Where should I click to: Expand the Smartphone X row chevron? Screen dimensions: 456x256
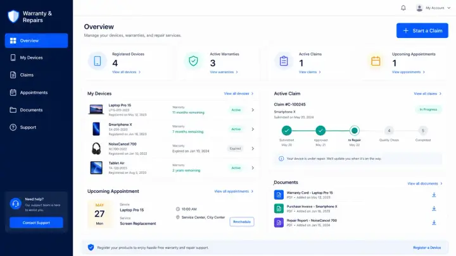click(x=253, y=129)
